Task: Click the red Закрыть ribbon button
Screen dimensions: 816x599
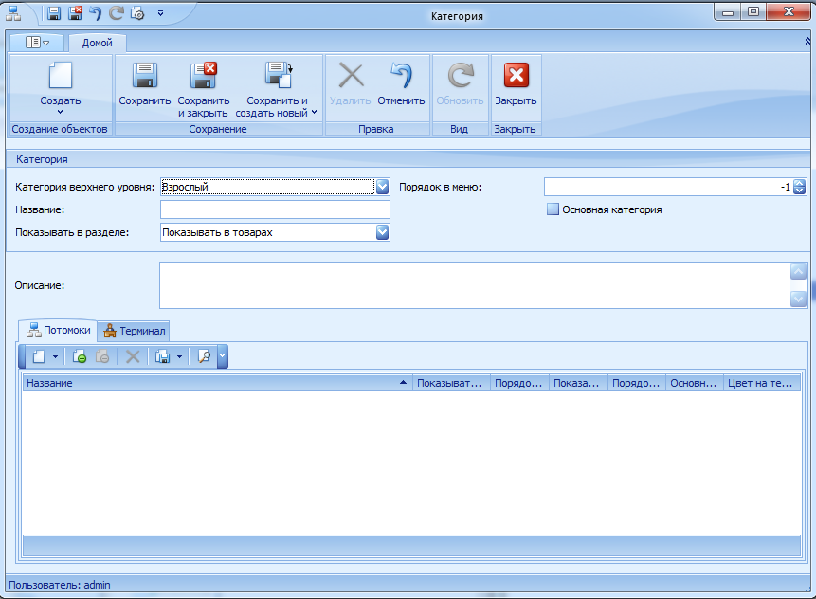Action: coord(516,84)
